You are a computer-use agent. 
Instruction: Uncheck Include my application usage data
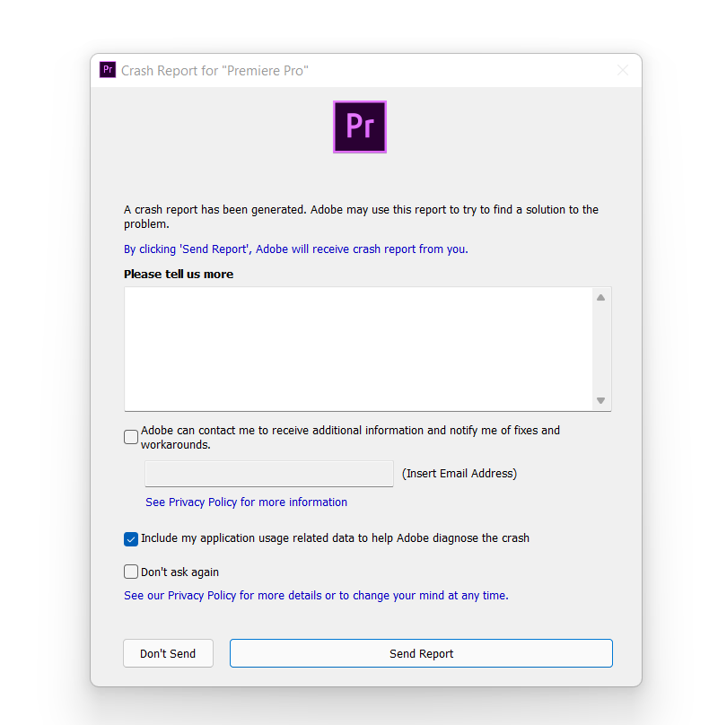[131, 539]
